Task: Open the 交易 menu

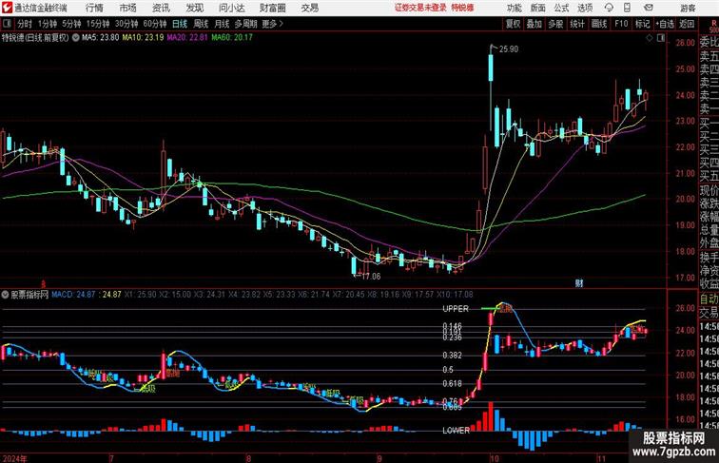Action: pos(309,8)
